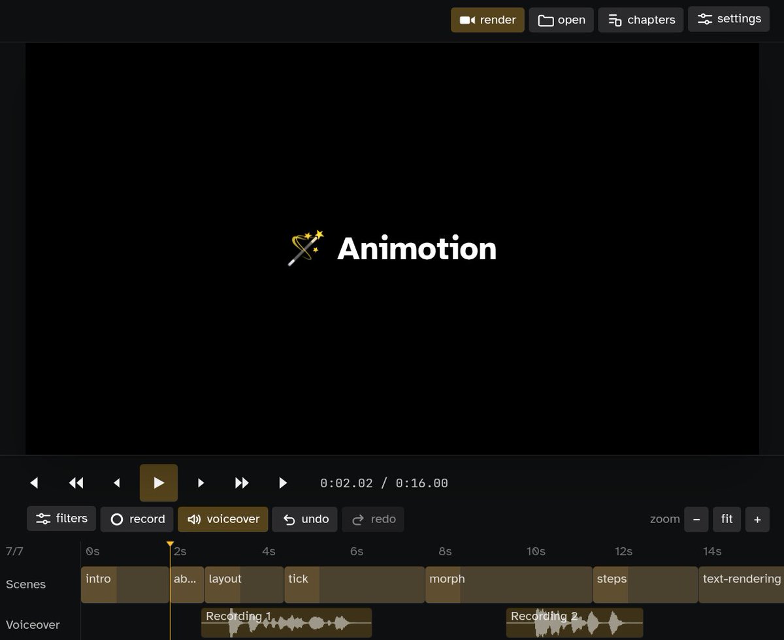The image size is (784, 640).
Task: Click the 0:02.02 / 0:16.00 time display
Action: pos(384,483)
